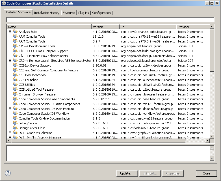Click the Close button

click(x=206, y=173)
